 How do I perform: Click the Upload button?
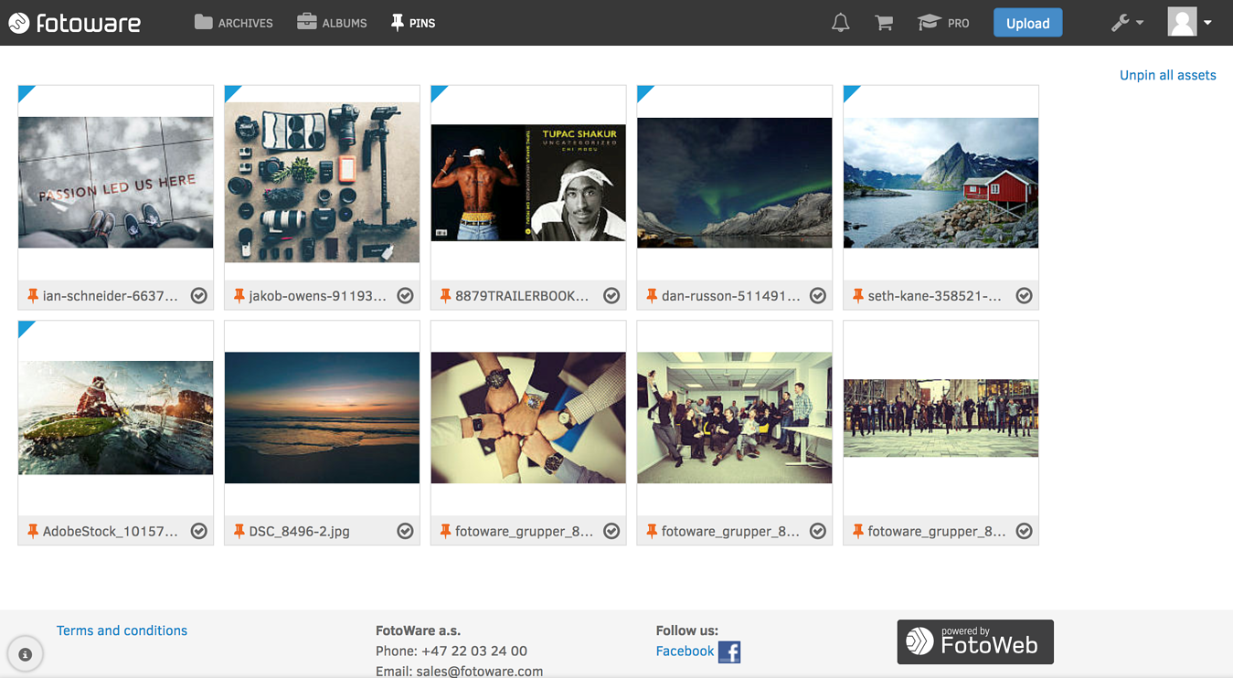coord(1027,23)
